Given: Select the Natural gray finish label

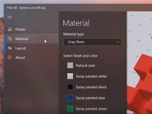Looking at the screenshot, I should pyautogui.click(x=85, y=66).
